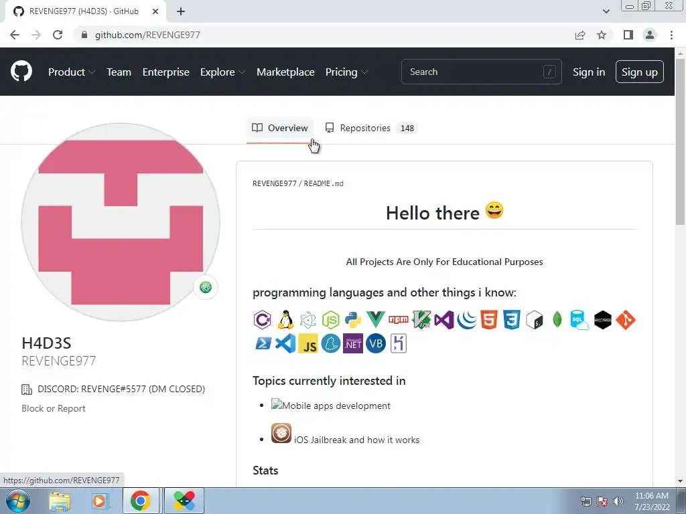Click the pink profile avatar image
Image resolution: width=686 pixels, height=514 pixels.
click(x=121, y=222)
